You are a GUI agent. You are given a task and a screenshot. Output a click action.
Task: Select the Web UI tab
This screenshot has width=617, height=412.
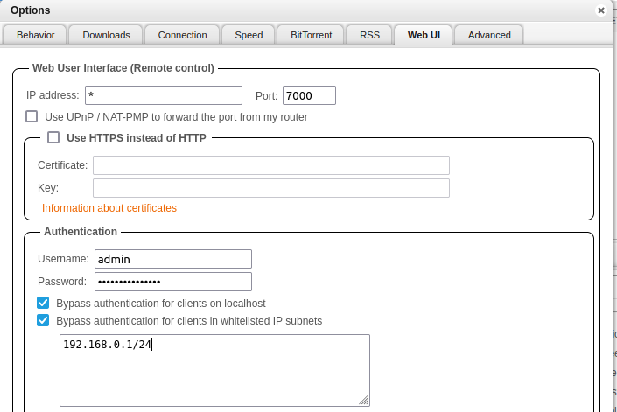[x=424, y=35]
